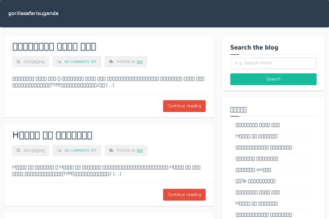
Task: Click folder icon on second post
Action: coord(111,150)
